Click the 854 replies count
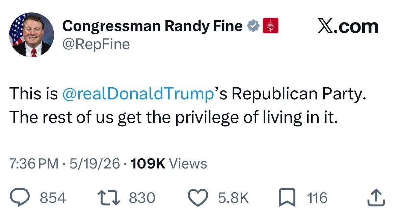 tap(53, 198)
